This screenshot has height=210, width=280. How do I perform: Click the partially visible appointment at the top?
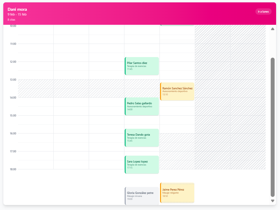(177, 26)
